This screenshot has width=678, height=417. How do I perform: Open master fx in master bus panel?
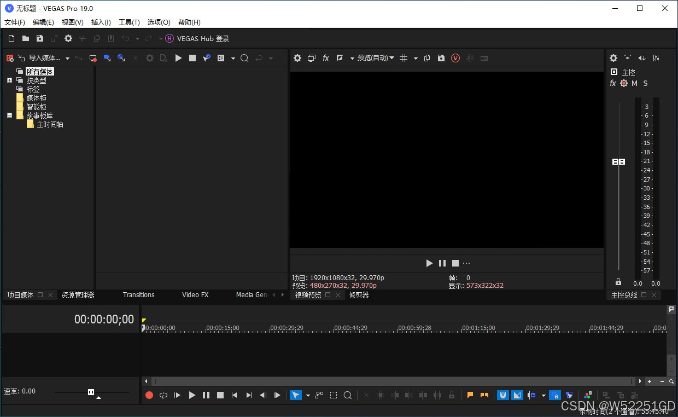point(613,83)
